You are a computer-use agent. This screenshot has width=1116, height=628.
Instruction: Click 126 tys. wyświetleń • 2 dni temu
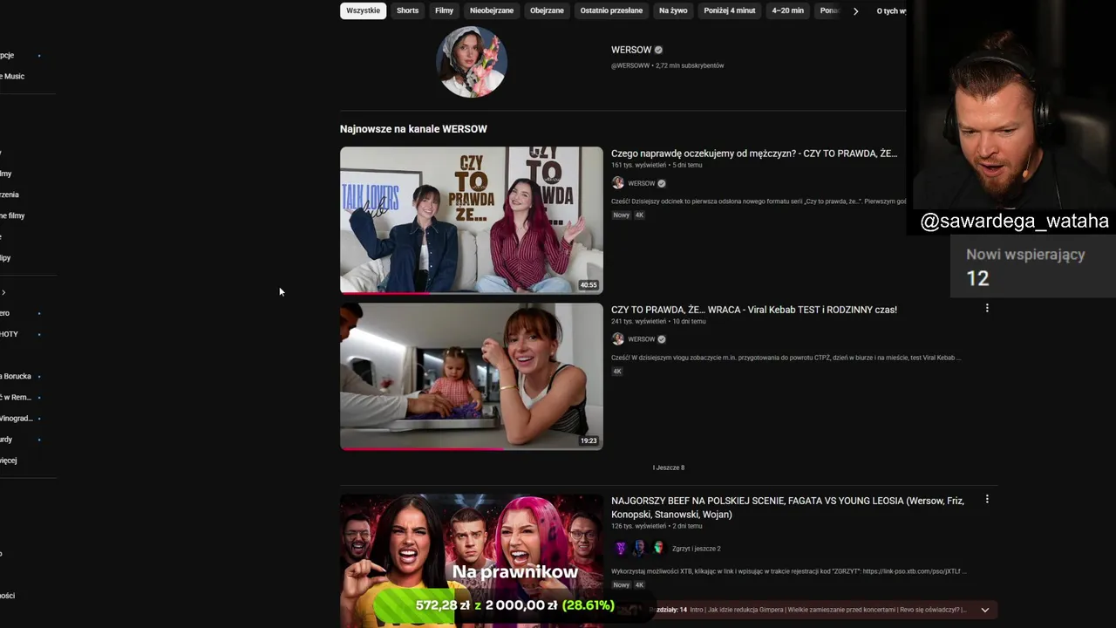click(x=657, y=526)
